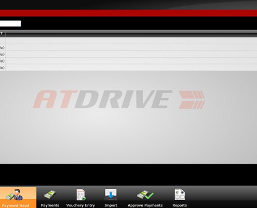Click the Import envelope download icon
This screenshot has height=208, width=257.
click(x=111, y=194)
